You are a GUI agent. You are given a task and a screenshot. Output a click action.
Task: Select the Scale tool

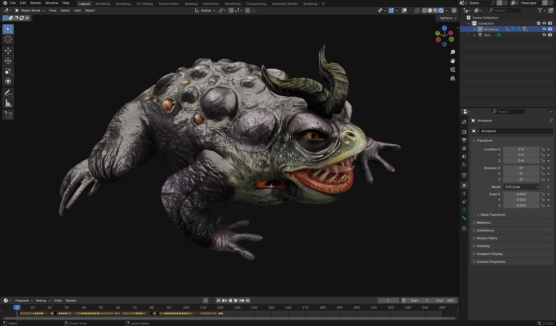click(x=8, y=71)
